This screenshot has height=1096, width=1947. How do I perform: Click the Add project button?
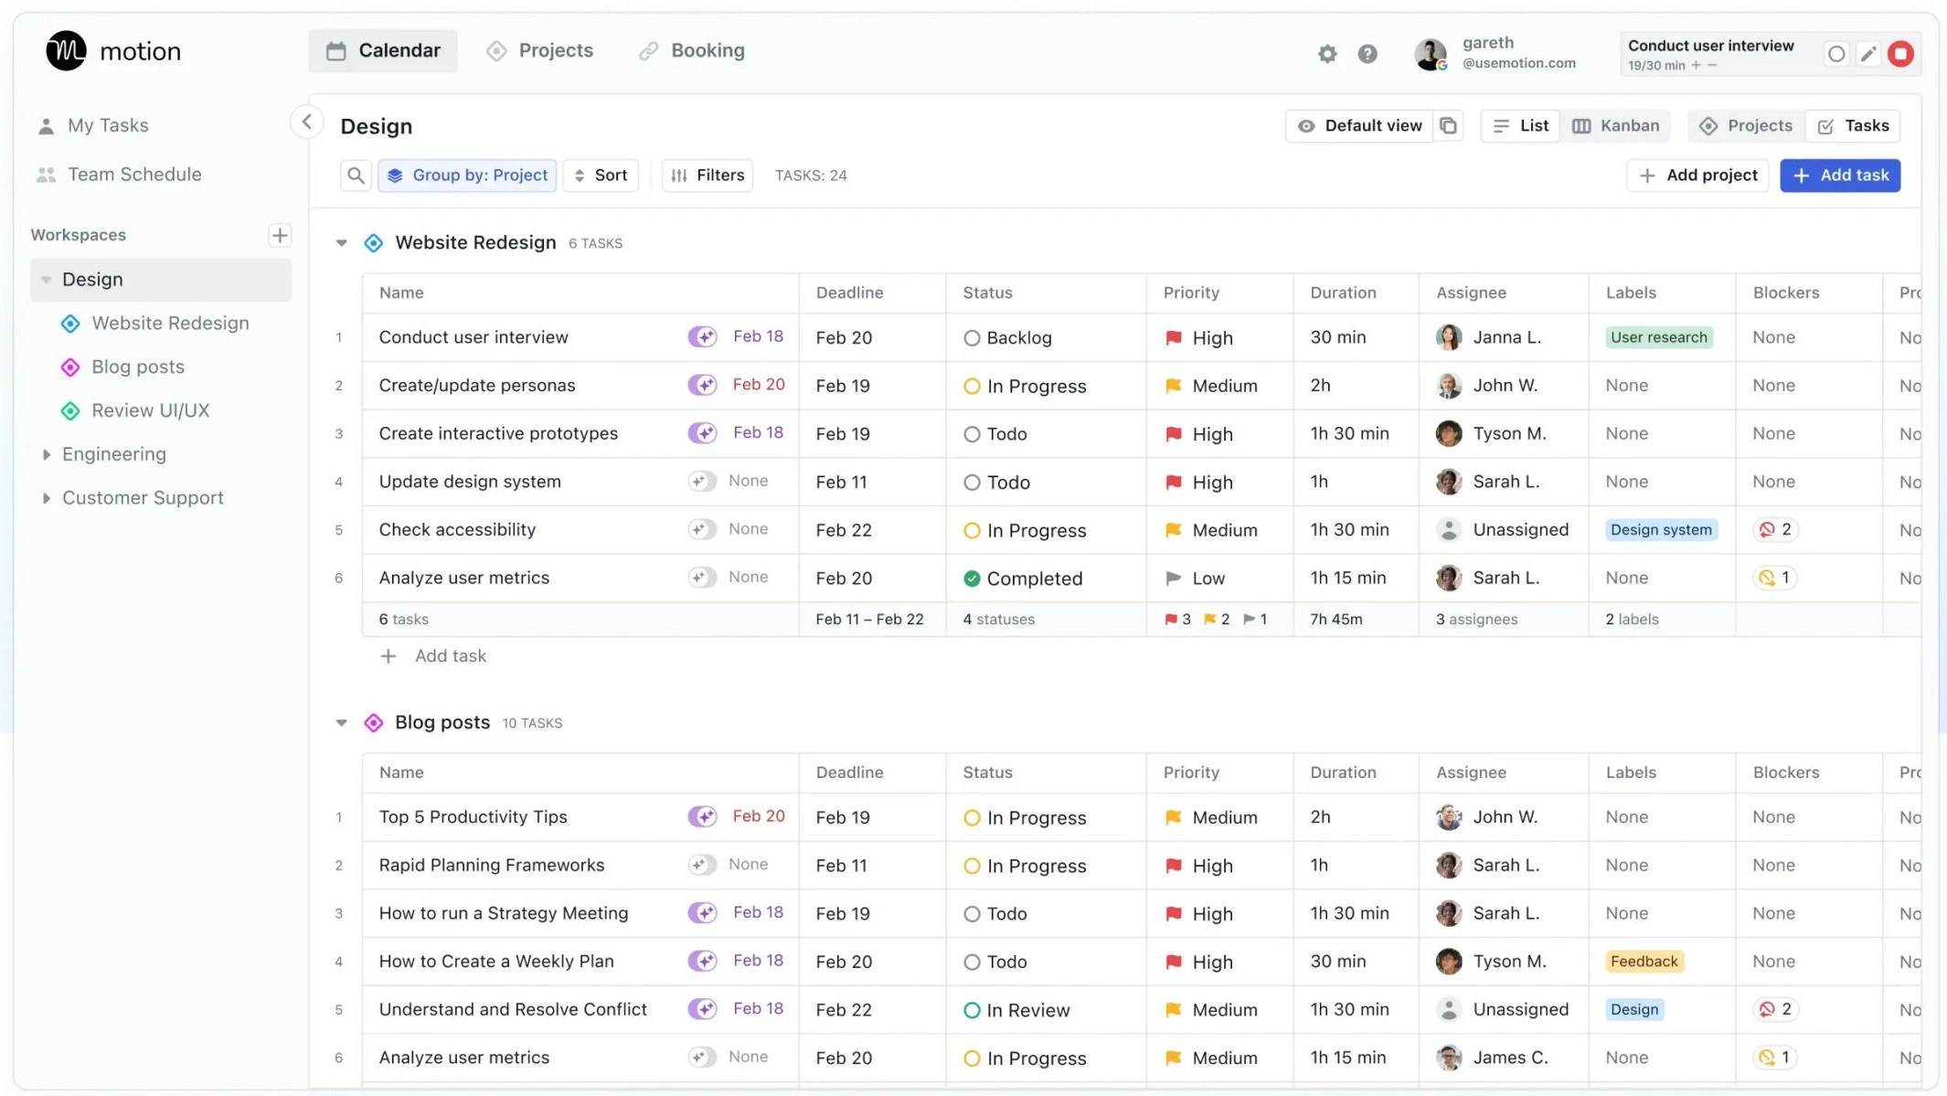(1697, 175)
